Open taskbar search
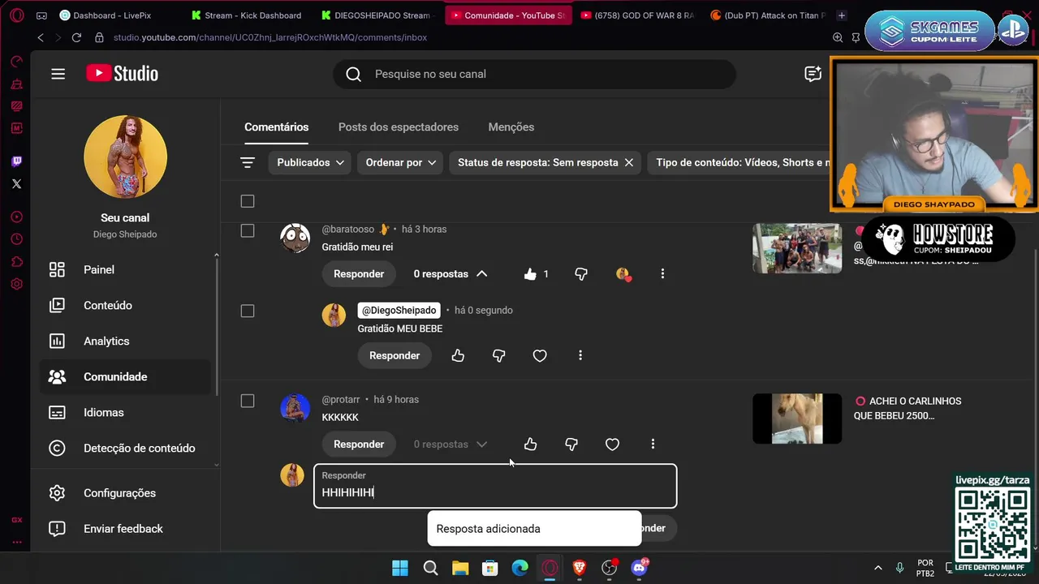 pos(430,568)
